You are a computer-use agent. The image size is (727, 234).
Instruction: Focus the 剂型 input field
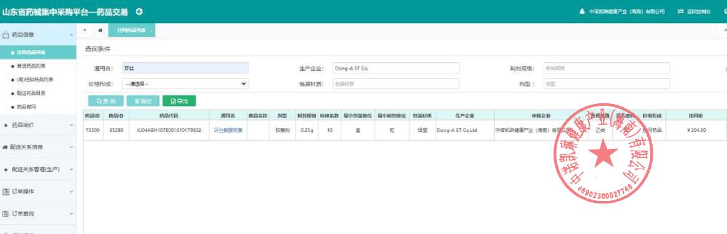tap(606, 83)
